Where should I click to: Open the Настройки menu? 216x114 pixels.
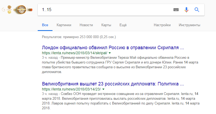[162, 25]
